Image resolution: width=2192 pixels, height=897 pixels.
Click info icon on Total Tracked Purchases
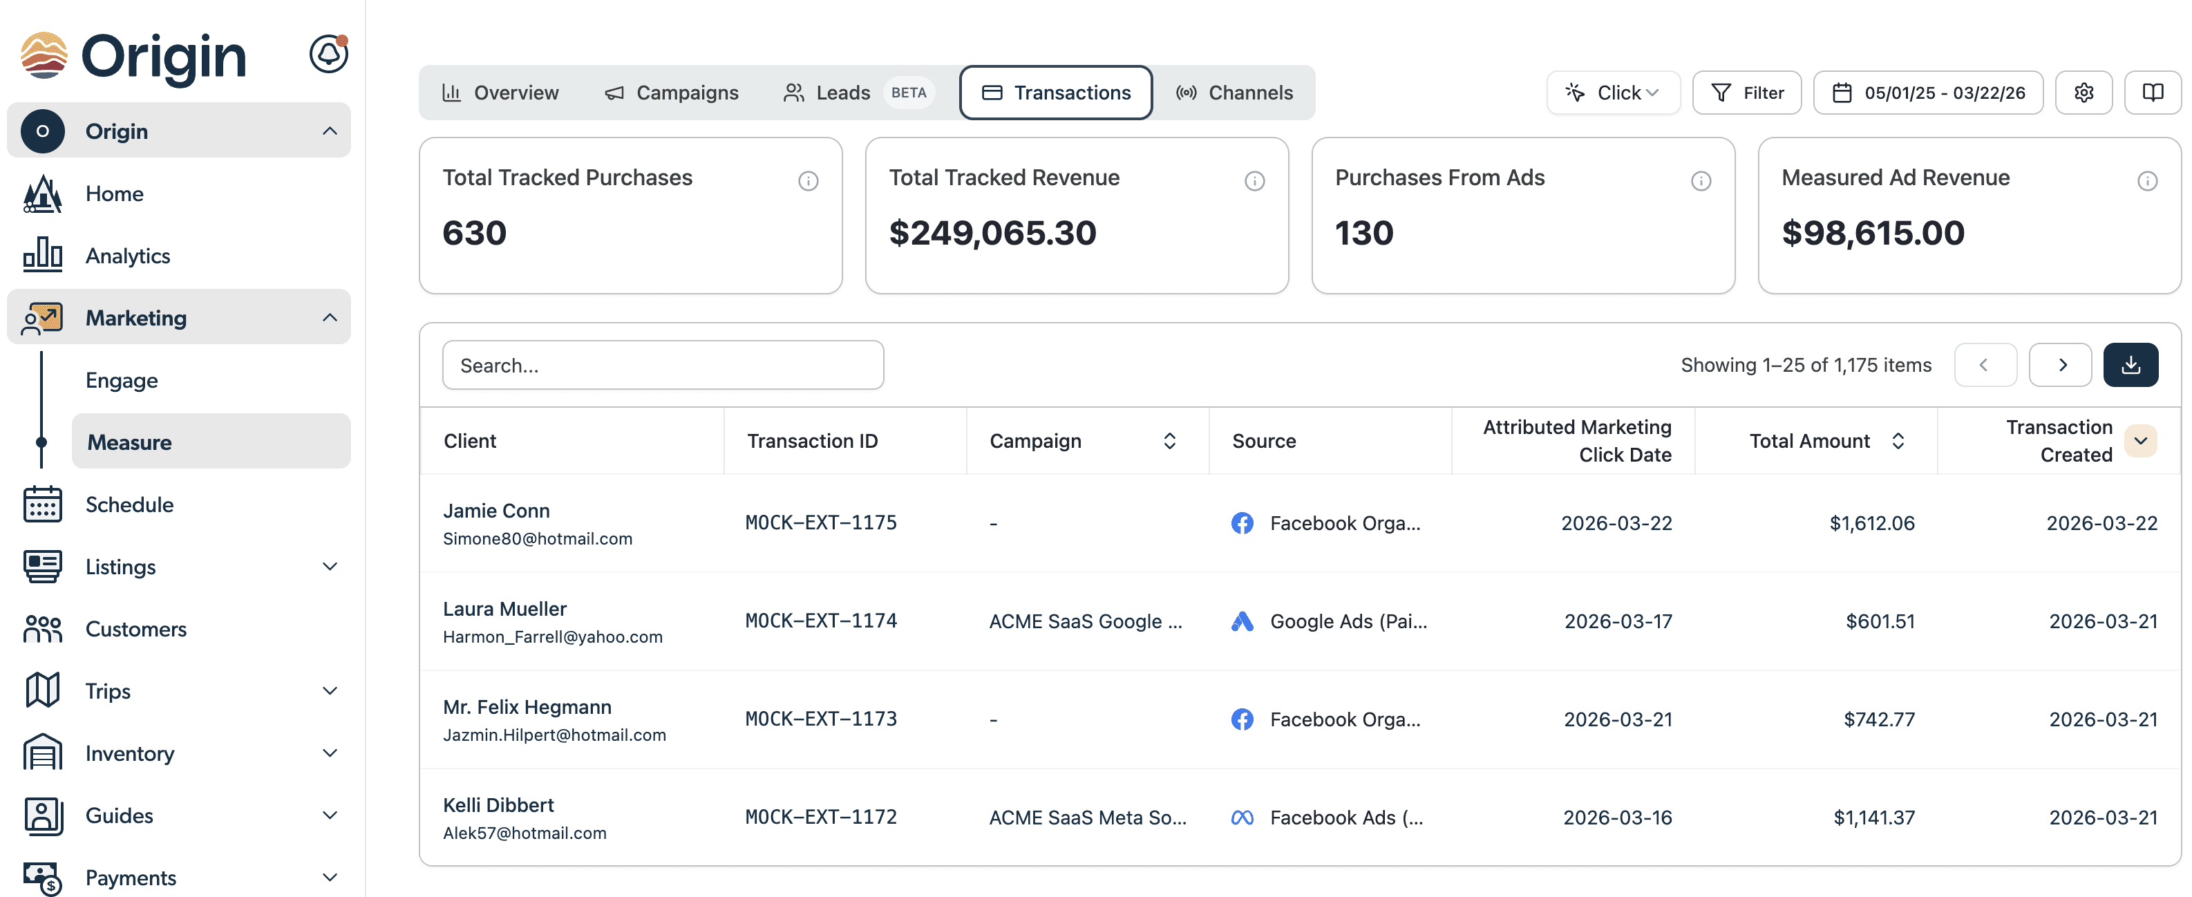[x=808, y=181]
